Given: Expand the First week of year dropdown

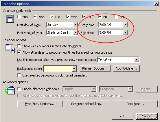Looking at the screenshot, I should [x=75, y=32].
